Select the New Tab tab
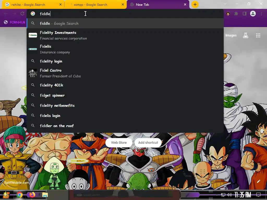This screenshot has height=200, width=267. 158,5
